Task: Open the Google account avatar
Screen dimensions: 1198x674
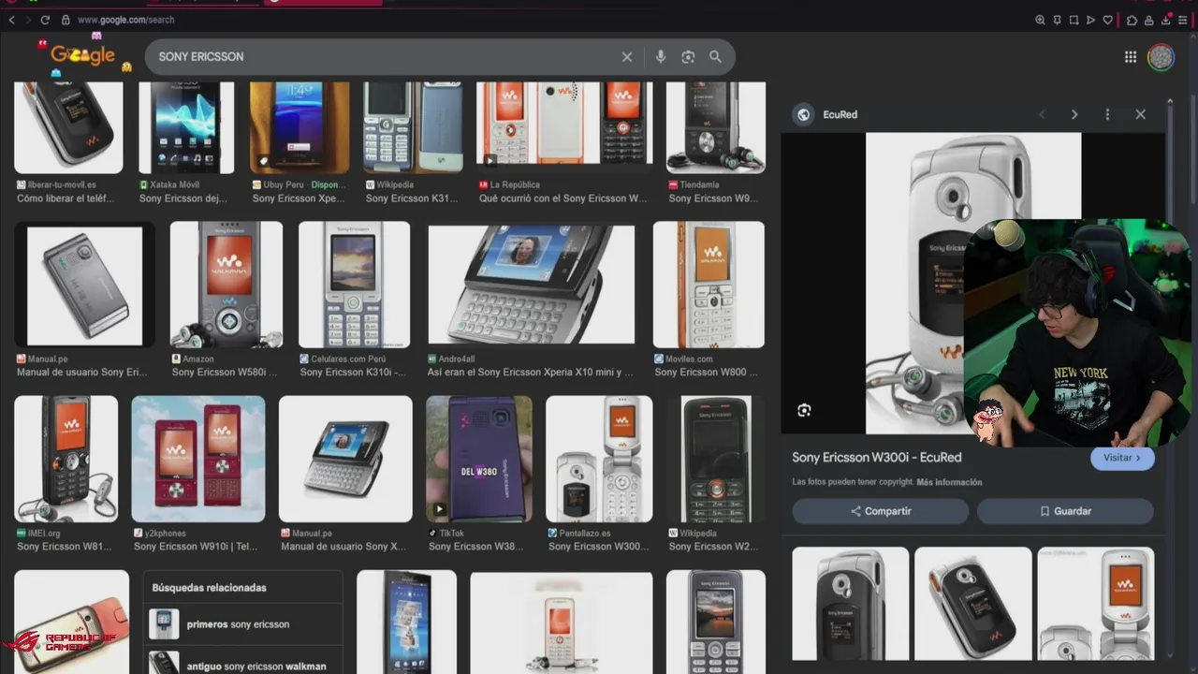Action: (x=1161, y=57)
